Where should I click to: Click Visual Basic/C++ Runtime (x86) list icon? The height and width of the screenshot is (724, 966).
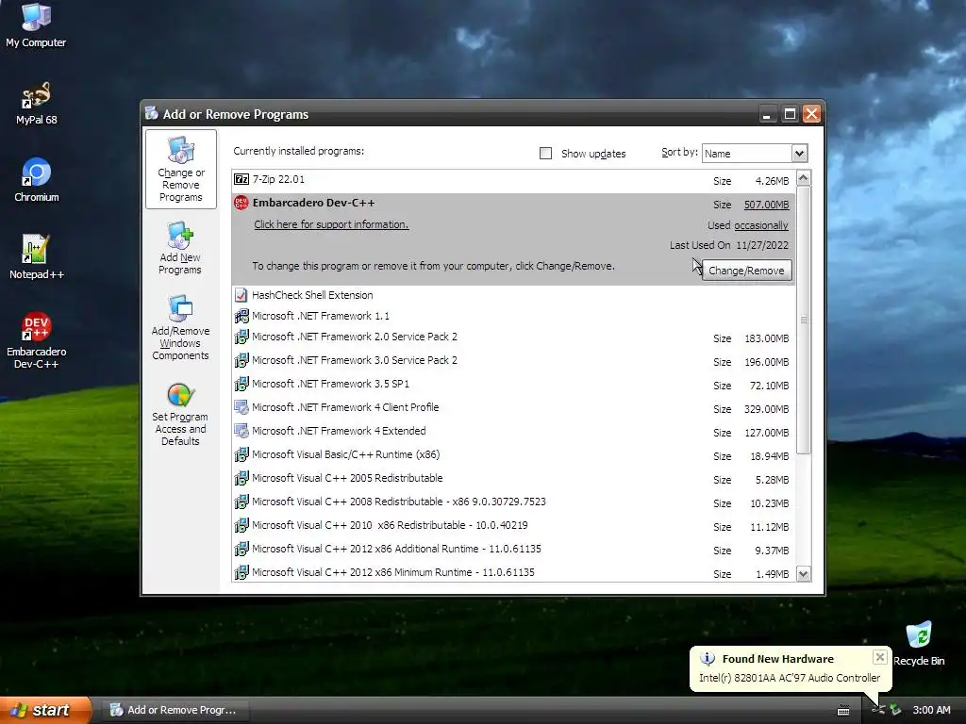tap(241, 455)
